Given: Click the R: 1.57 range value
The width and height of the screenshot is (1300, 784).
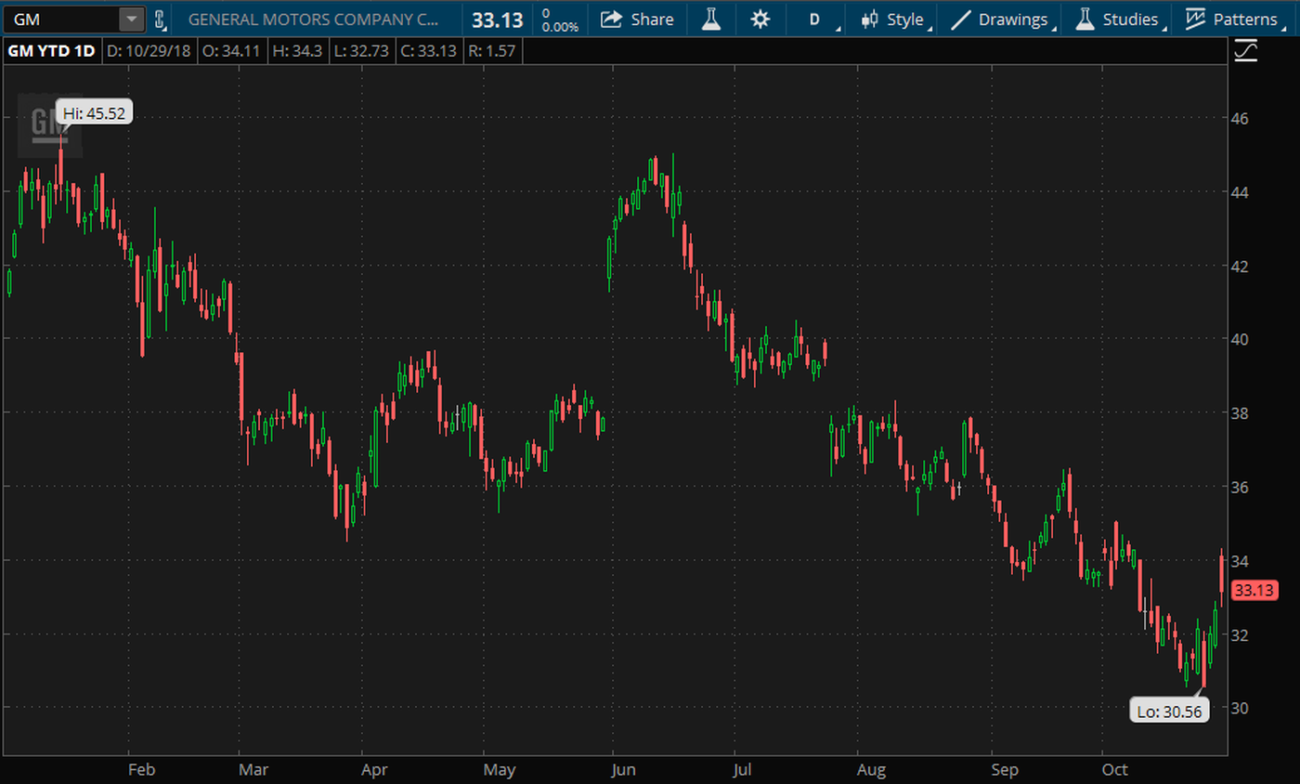Looking at the screenshot, I should (x=492, y=51).
